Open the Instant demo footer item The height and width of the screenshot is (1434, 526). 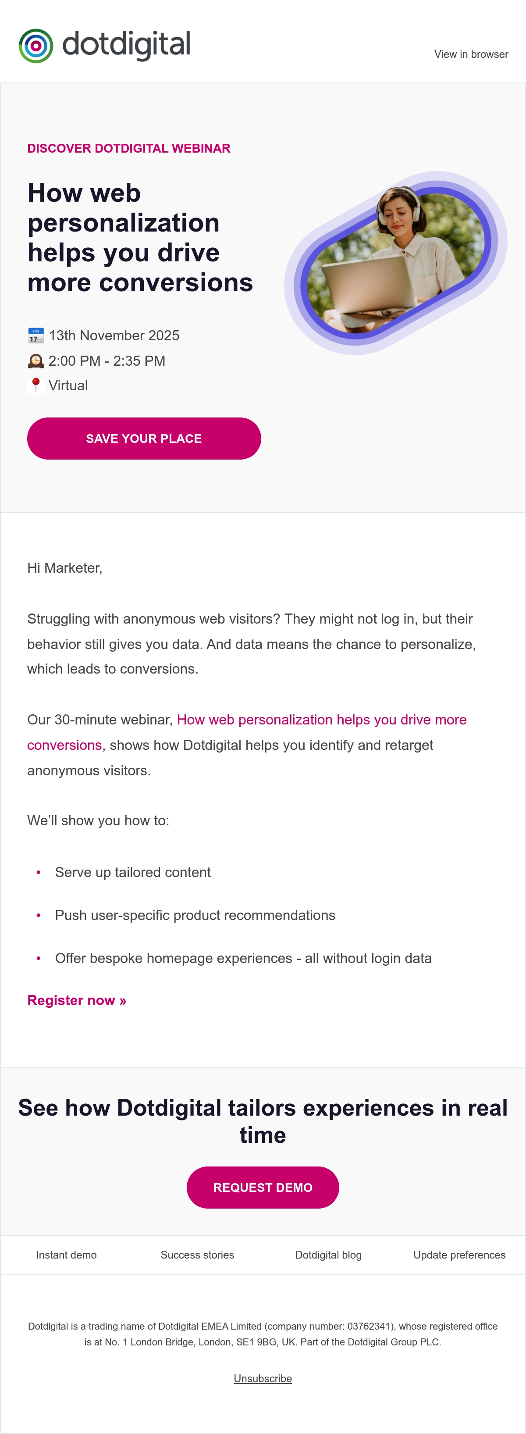[x=66, y=1255]
